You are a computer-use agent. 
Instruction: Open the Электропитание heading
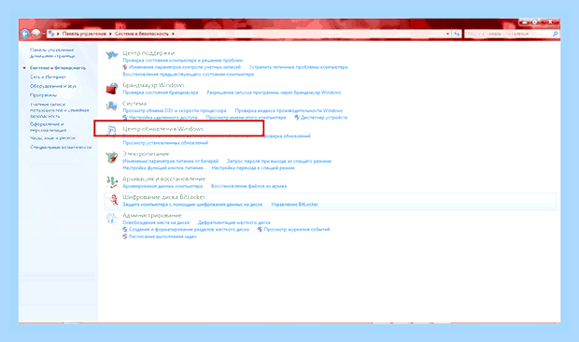(146, 153)
